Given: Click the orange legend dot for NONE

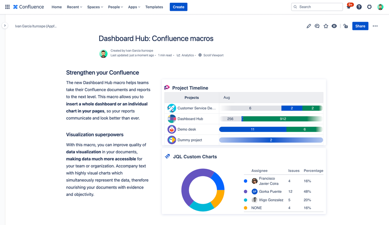Looking at the screenshot, I should (x=246, y=208).
